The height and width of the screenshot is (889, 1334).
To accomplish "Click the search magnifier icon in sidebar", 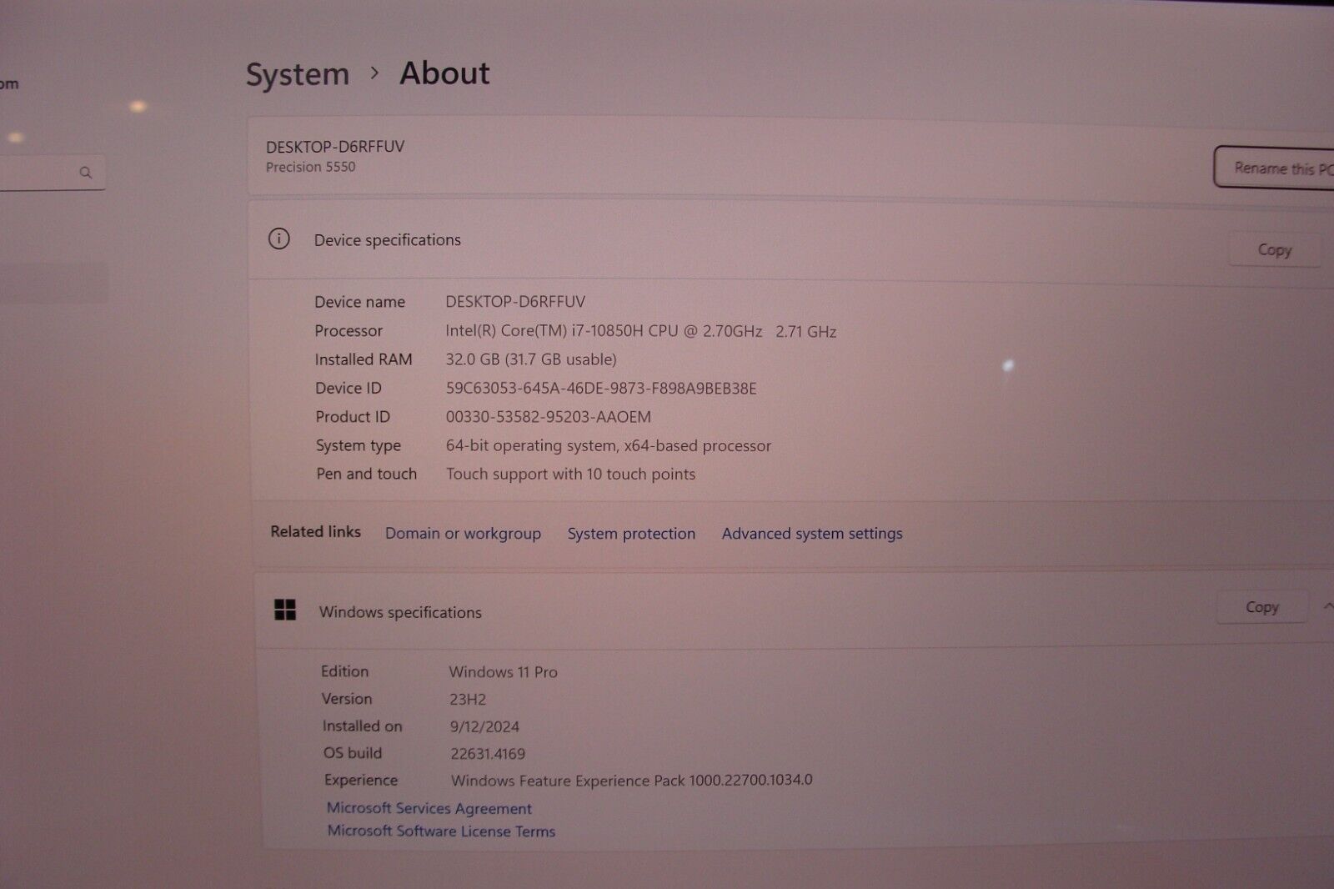I will pos(86,173).
